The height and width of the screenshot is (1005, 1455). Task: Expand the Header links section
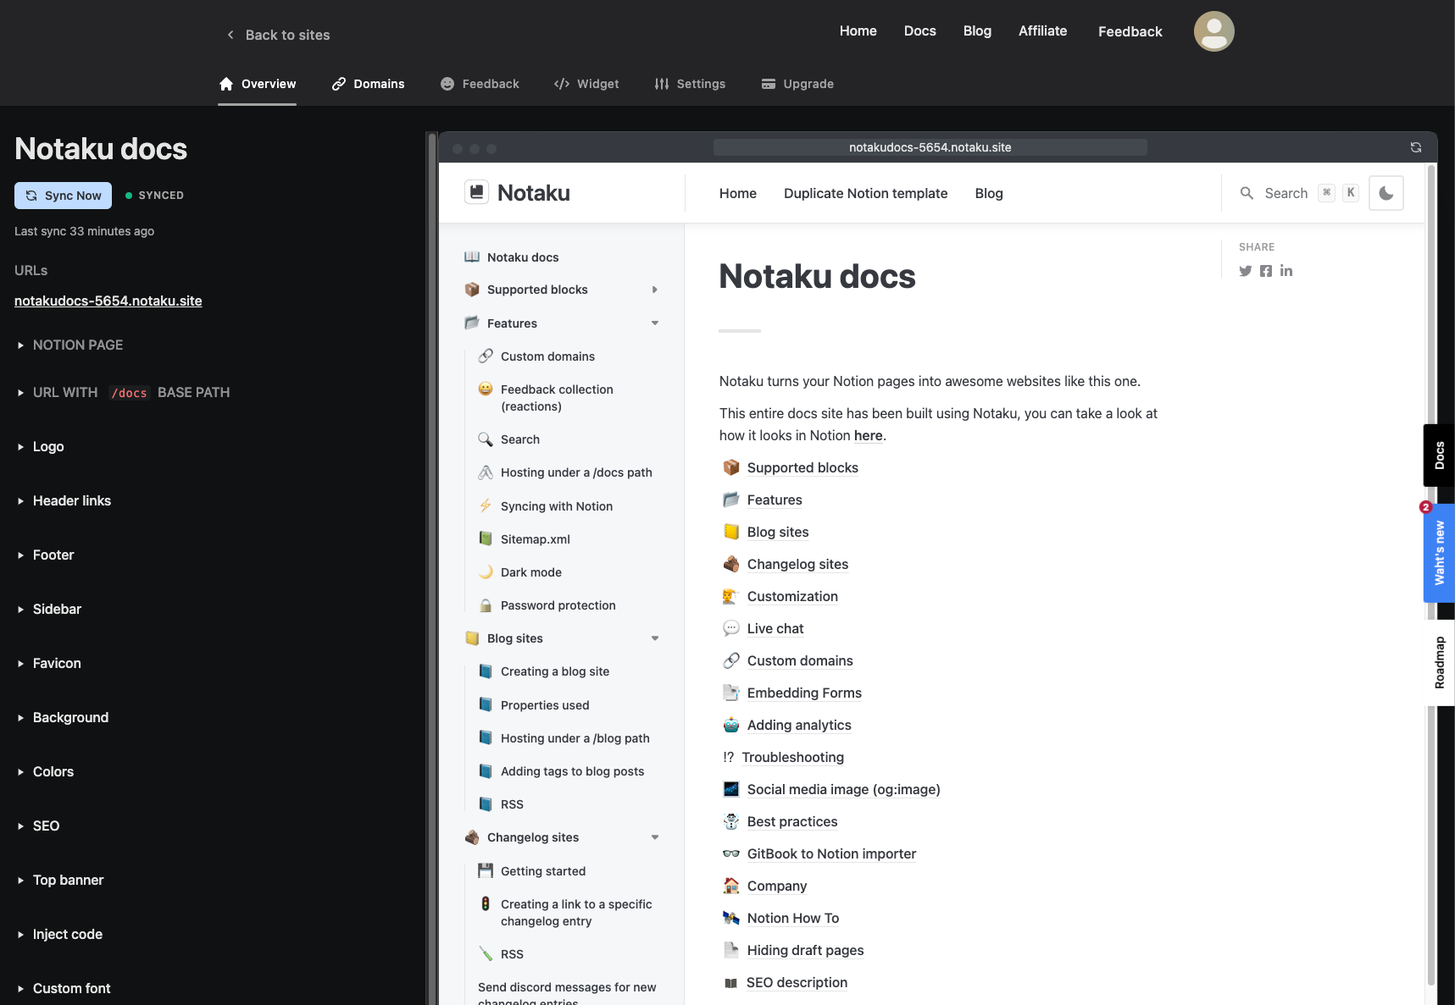point(64,501)
